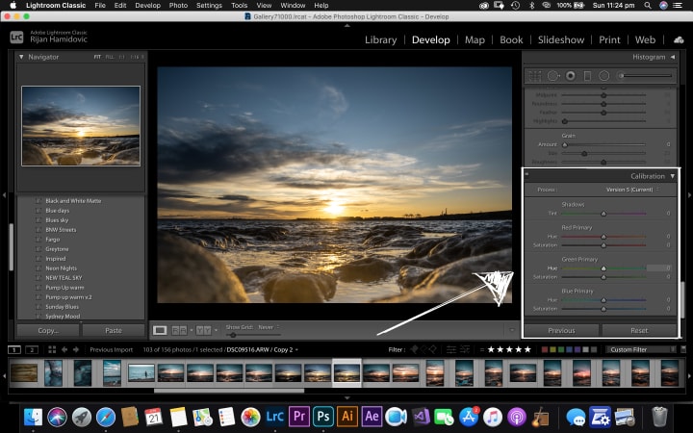Toggle purple color label filter
The width and height of the screenshot is (693, 433).
tap(577, 349)
